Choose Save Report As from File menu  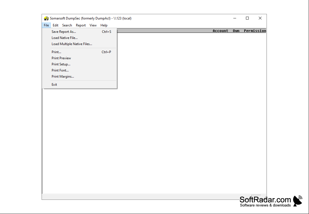[x=80, y=32]
